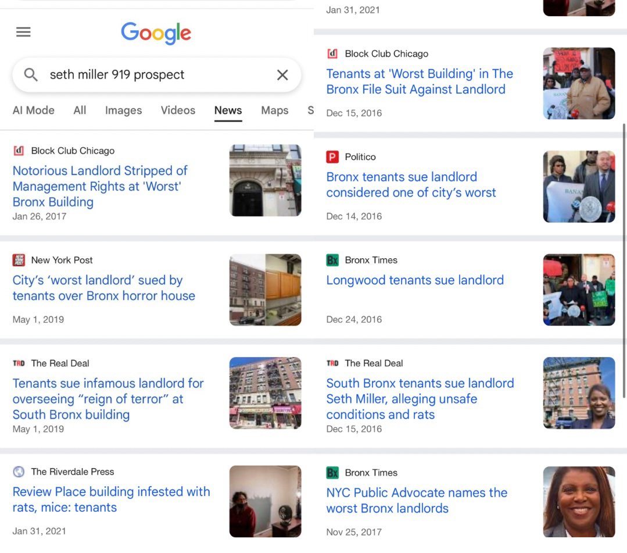Click 'New York Post' source name
The width and height of the screenshot is (627, 553).
point(62,260)
